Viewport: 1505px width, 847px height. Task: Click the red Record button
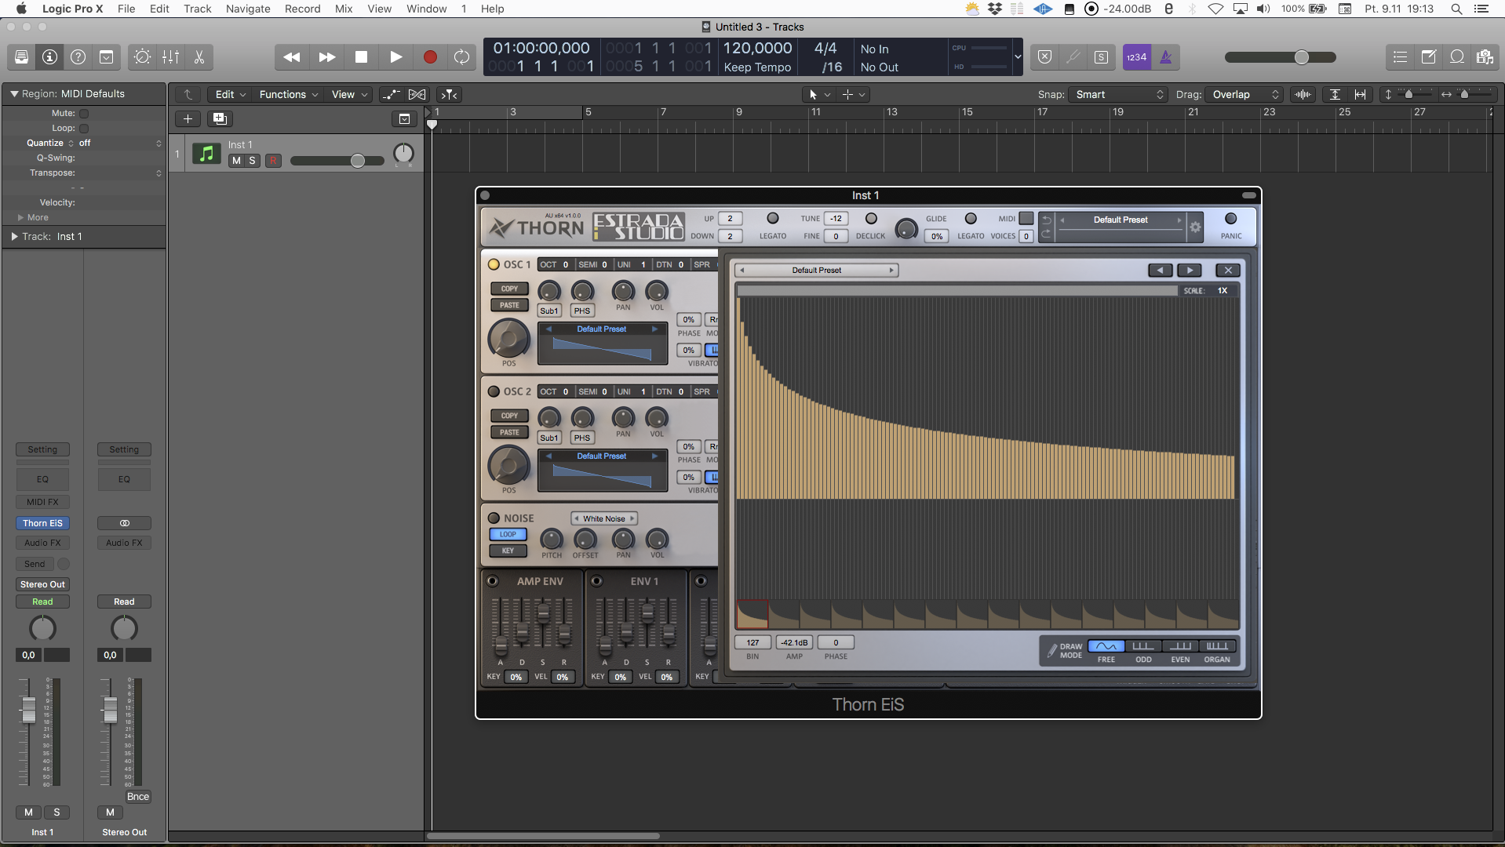(430, 57)
